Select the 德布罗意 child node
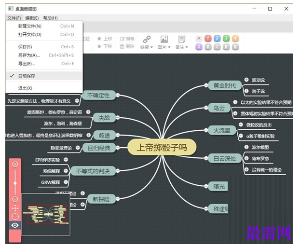 click(260, 159)
